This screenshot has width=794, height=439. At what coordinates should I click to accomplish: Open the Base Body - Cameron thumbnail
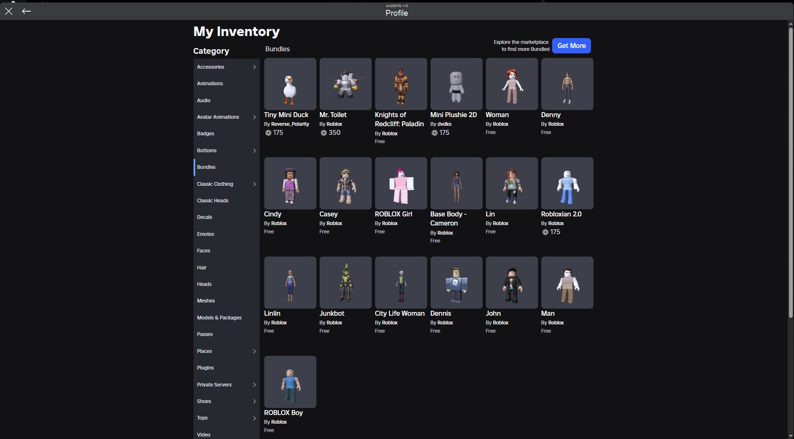coord(456,183)
